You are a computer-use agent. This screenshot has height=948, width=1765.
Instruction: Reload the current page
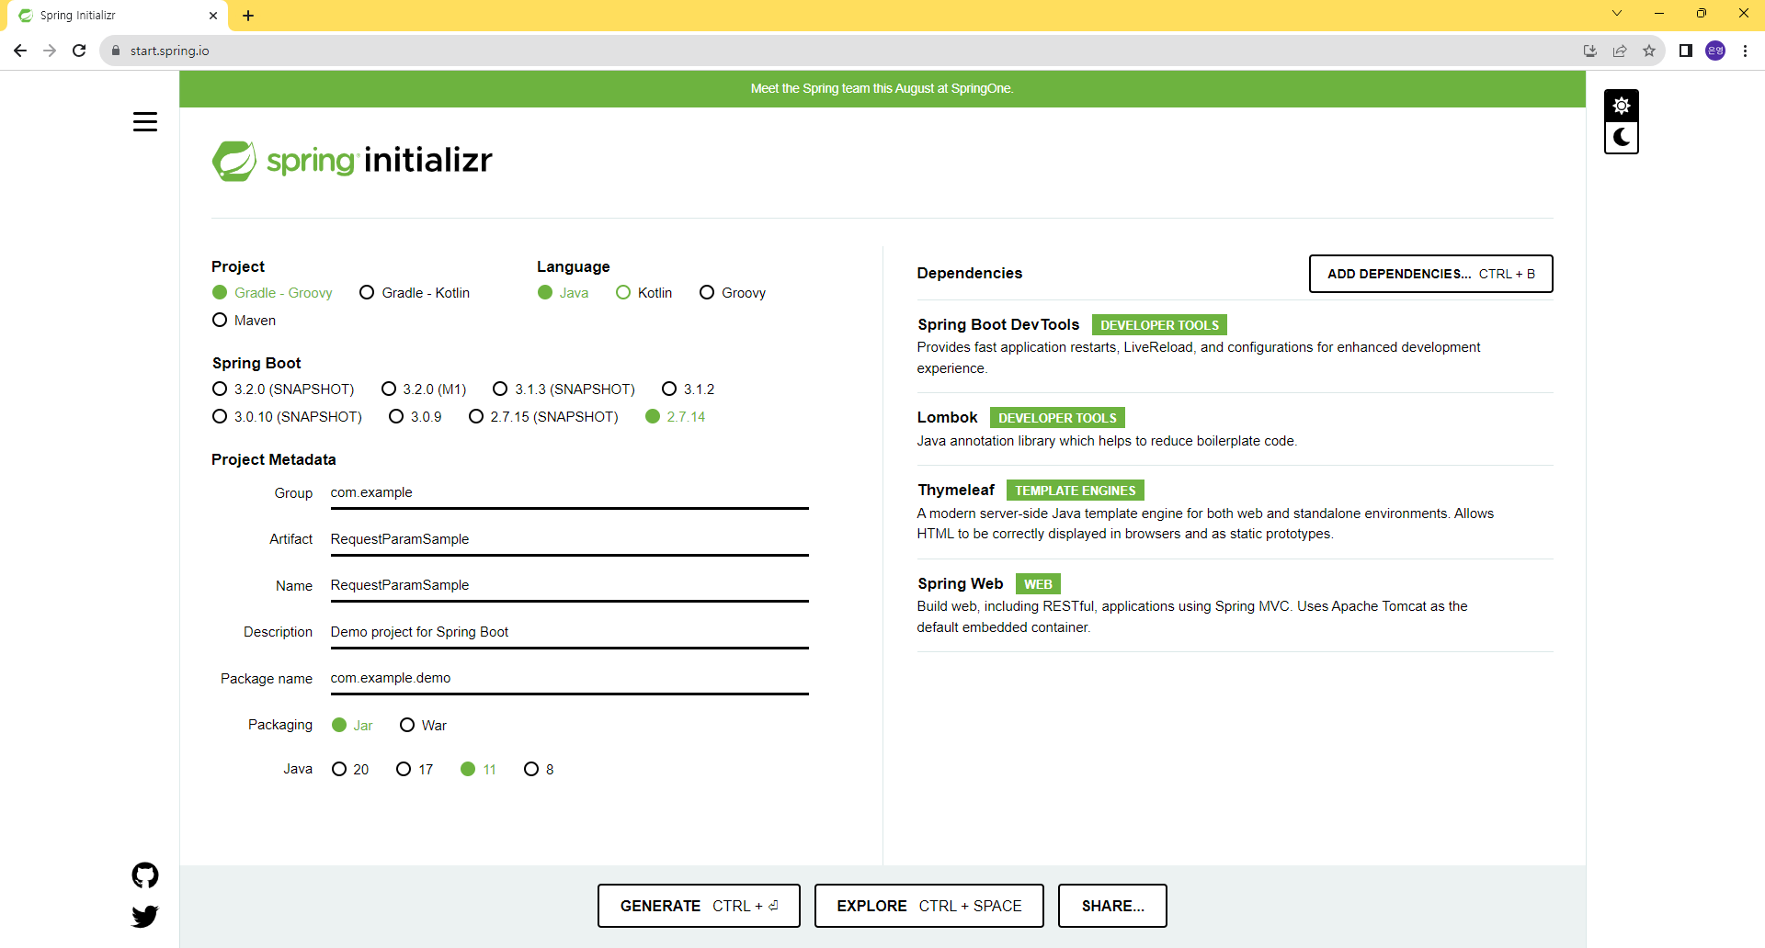[x=79, y=51]
